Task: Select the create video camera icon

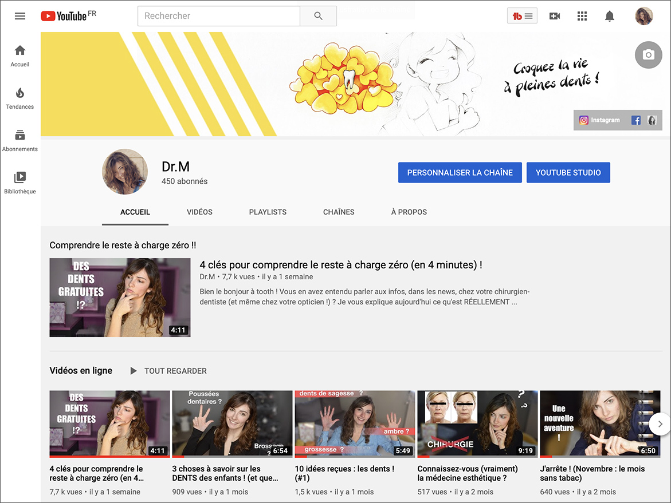Action: [554, 15]
